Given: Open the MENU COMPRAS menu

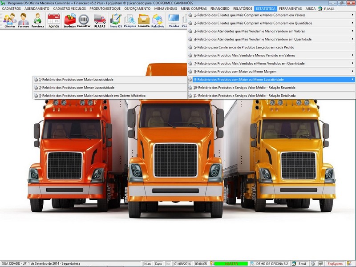Looking at the screenshot, I should click(x=194, y=8).
